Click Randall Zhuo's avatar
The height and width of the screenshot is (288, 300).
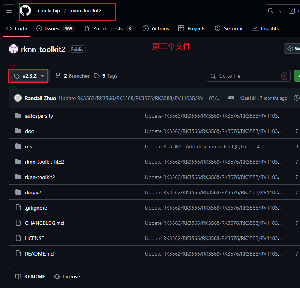coord(18,98)
